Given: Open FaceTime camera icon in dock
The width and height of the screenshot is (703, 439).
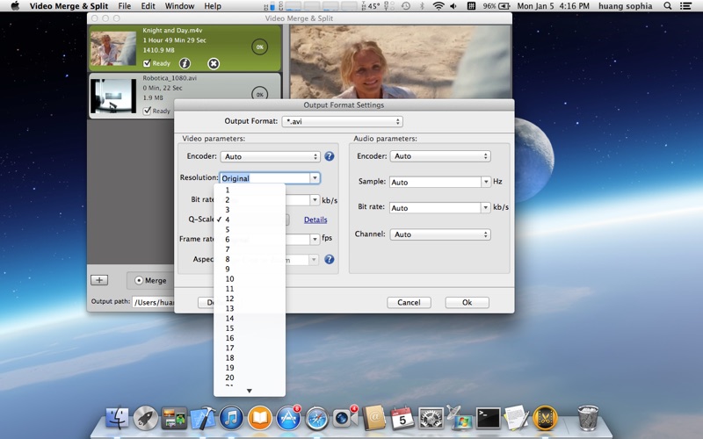Looking at the screenshot, I should click(x=345, y=418).
